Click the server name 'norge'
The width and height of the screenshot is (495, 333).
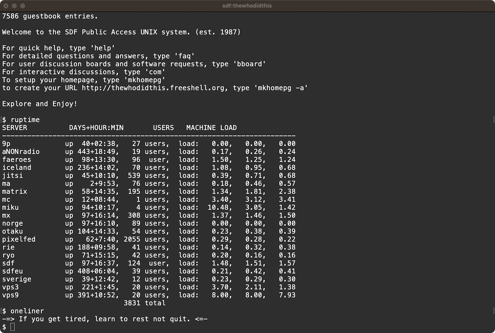[13, 223]
